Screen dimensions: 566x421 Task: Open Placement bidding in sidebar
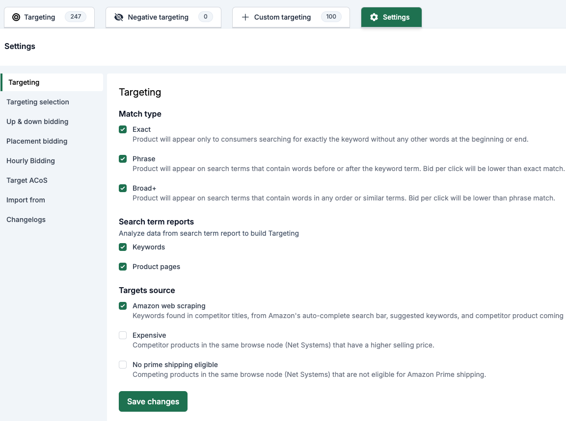(37, 141)
